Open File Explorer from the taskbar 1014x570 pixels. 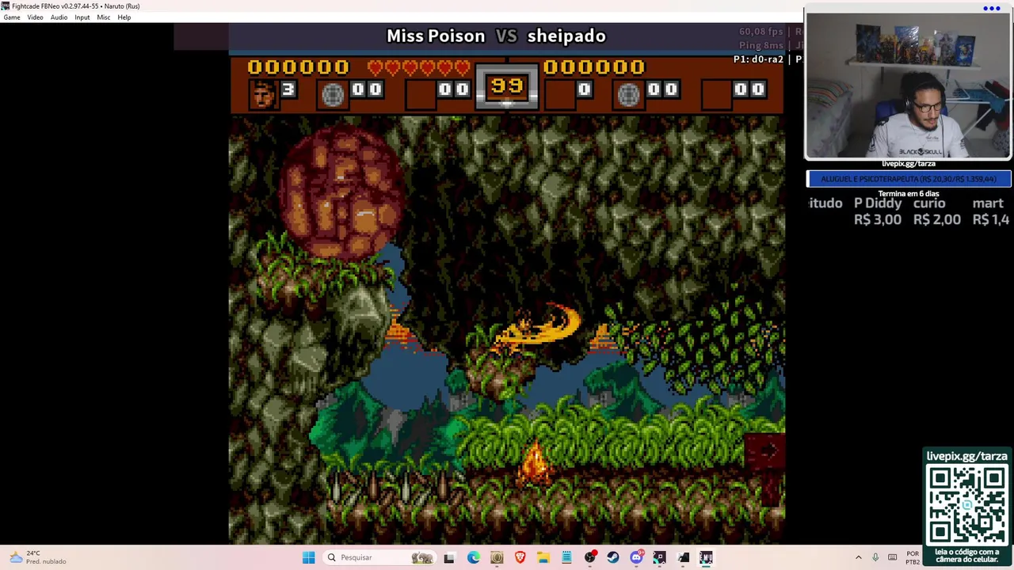click(543, 557)
